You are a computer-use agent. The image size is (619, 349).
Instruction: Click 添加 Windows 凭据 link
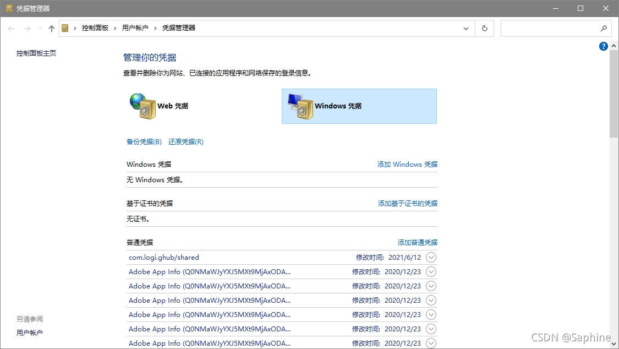pos(407,164)
